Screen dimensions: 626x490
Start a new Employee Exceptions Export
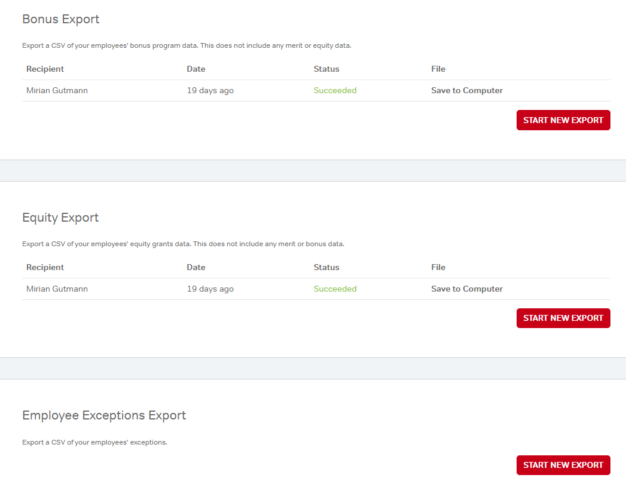point(563,465)
